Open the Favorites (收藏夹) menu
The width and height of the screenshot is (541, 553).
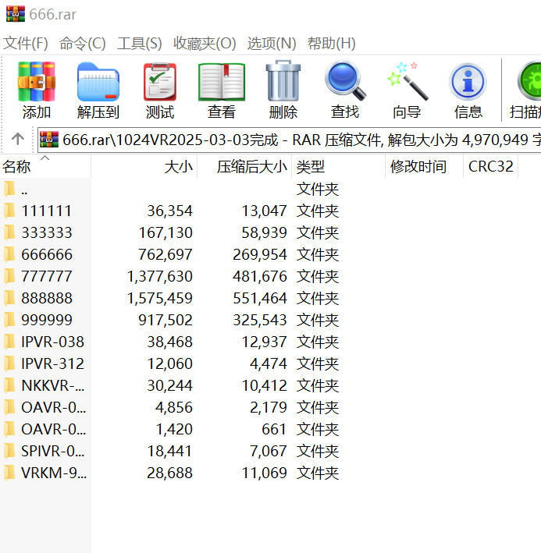[x=205, y=43]
